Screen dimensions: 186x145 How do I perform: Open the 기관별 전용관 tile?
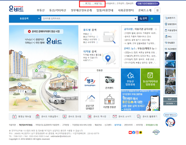click(x=109, y=101)
